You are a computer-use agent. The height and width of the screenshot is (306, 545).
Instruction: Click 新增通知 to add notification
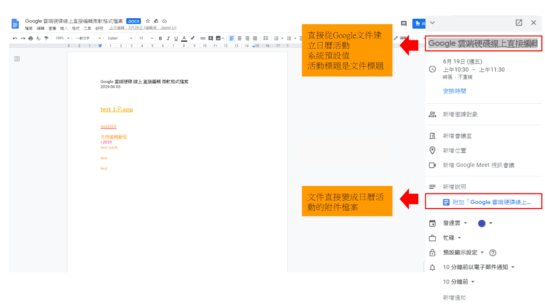[454, 297]
